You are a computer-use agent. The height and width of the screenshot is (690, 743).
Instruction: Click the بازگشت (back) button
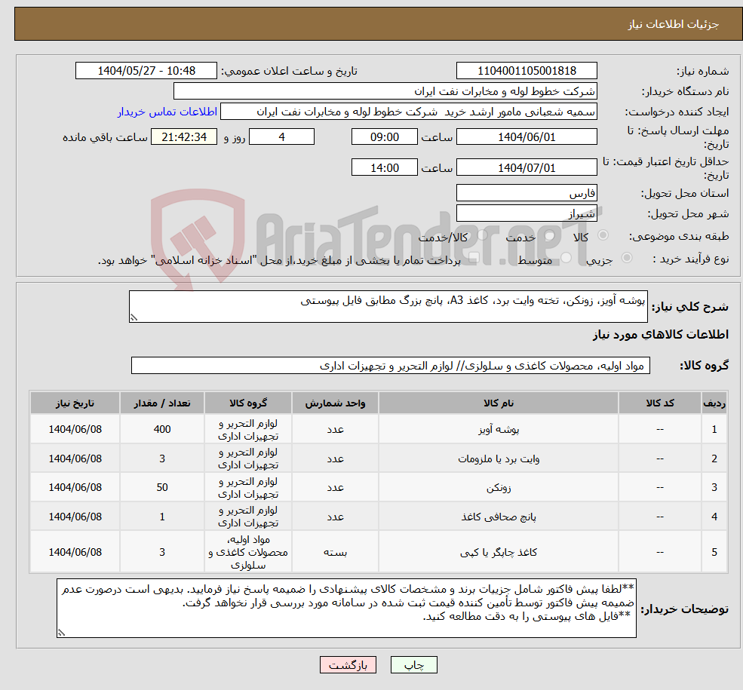pos(348,665)
